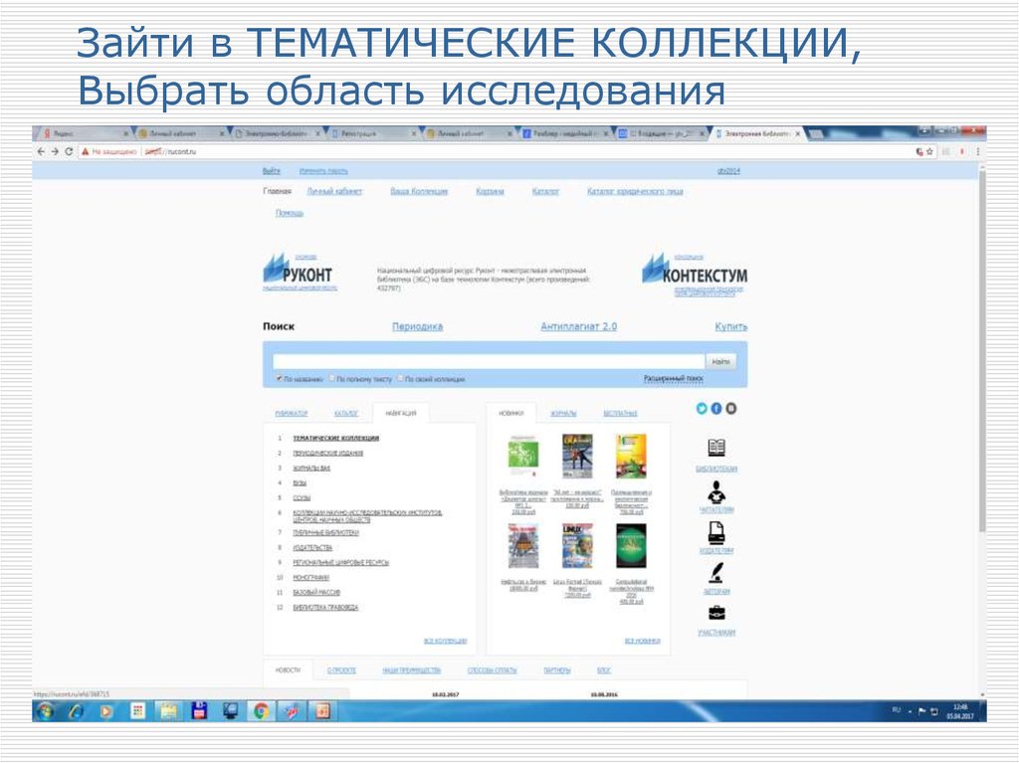Click the Facebook social icon
This screenshot has width=1019, height=763.
716,408
